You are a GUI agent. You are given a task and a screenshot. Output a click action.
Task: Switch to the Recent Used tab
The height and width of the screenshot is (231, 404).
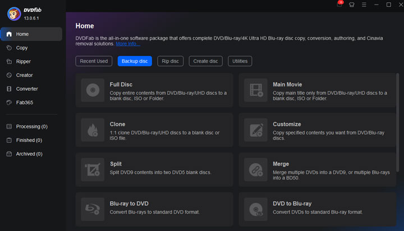click(x=94, y=61)
